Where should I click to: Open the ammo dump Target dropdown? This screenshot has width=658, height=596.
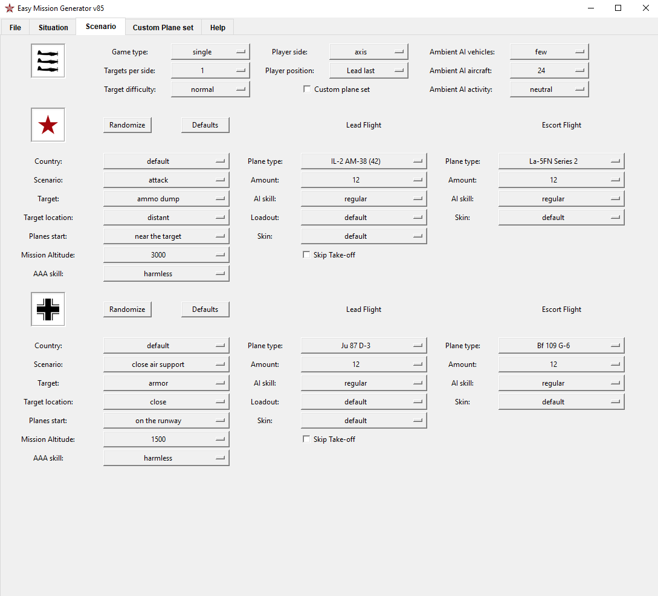click(166, 198)
